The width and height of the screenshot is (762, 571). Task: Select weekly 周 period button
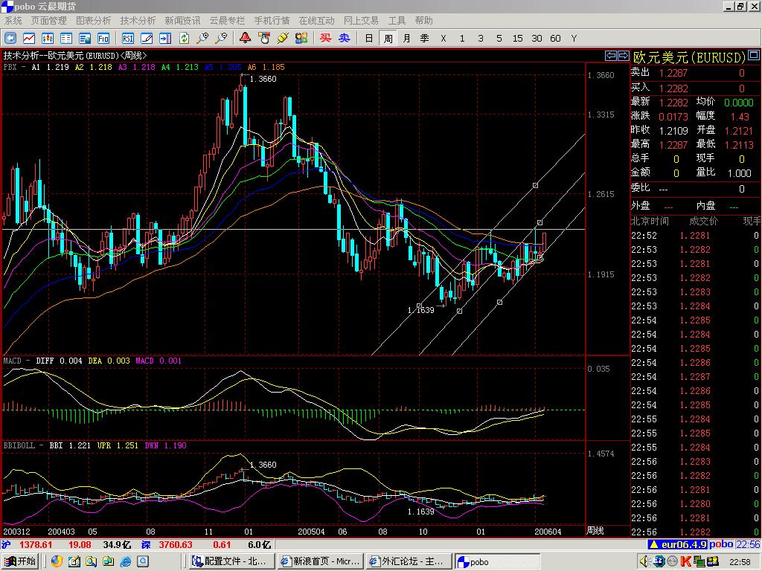(388, 39)
